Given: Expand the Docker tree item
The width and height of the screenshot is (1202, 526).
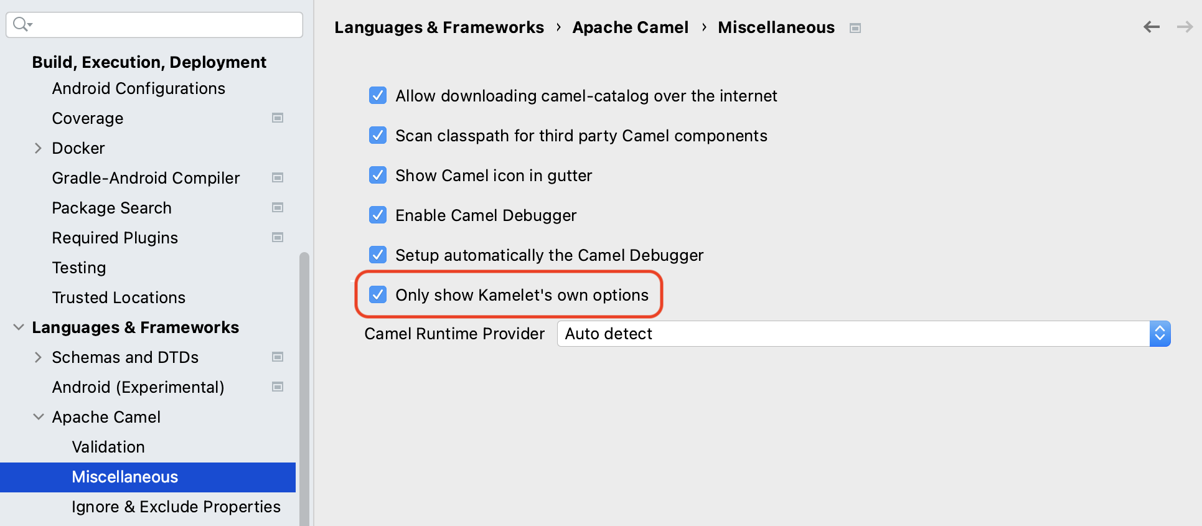Looking at the screenshot, I should pos(39,148).
